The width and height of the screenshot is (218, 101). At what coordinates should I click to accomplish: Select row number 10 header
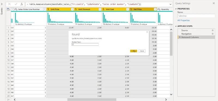[x=8, y=60]
